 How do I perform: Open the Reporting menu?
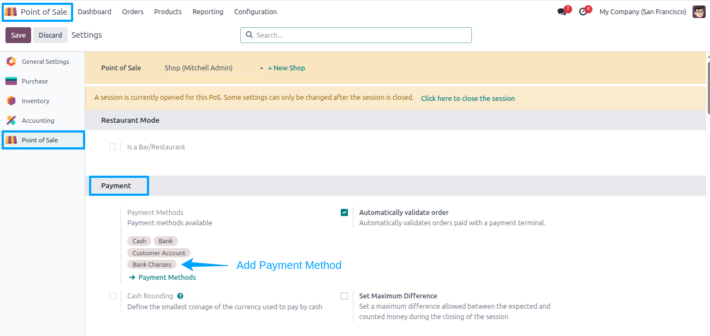208,12
